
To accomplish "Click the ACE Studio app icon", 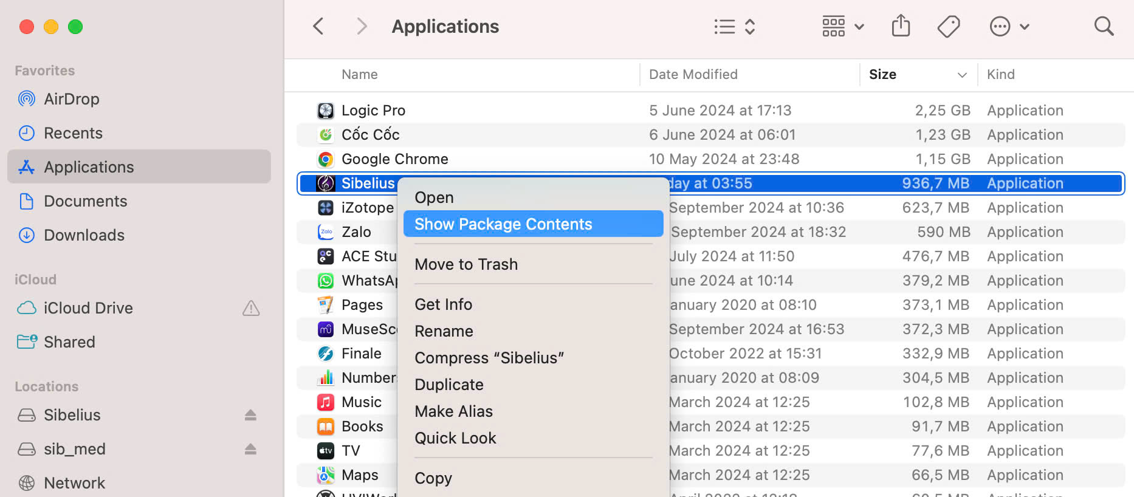I will (x=326, y=256).
